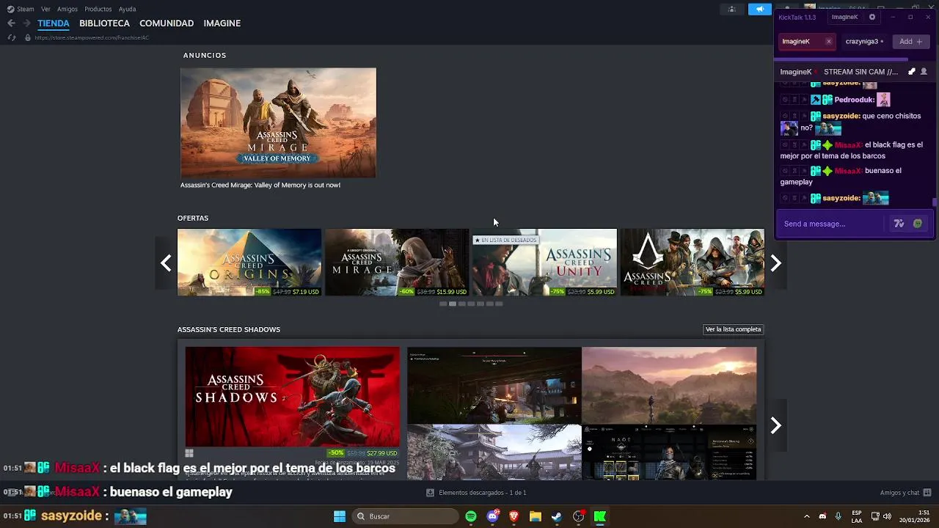
Task: Open File Explorer from the taskbar
Action: tap(536, 516)
